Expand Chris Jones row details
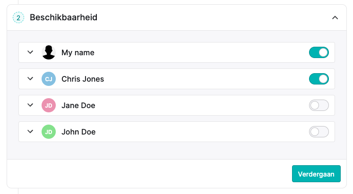This screenshot has width=353, height=194. (30, 79)
